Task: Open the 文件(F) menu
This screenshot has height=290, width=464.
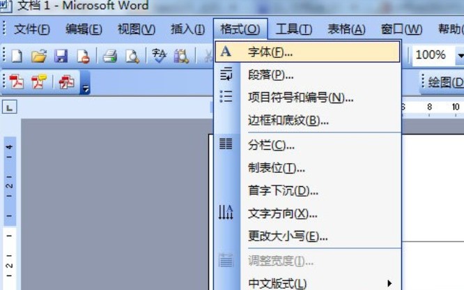Action: point(31,29)
